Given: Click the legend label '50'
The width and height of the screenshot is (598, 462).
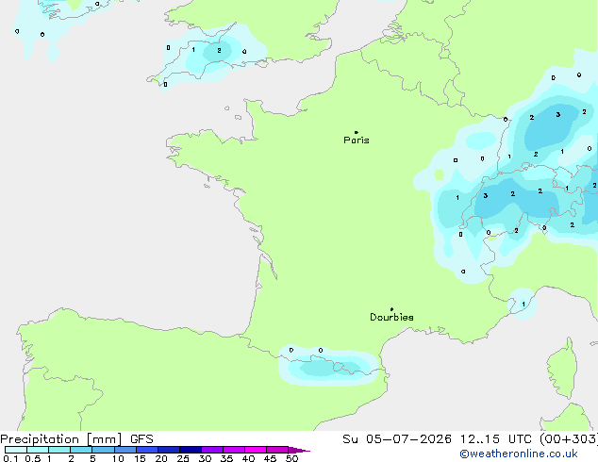Looking at the screenshot, I should point(291,458).
